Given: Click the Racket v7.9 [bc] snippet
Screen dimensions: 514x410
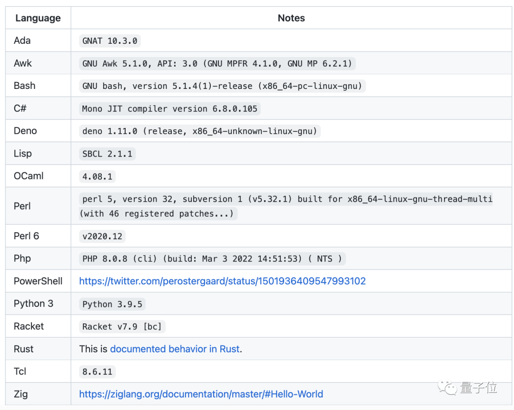Looking at the screenshot, I should click(122, 327).
